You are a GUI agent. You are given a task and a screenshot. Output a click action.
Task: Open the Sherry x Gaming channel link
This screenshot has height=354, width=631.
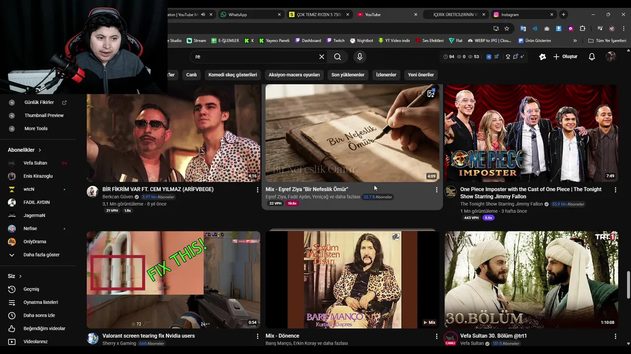pyautogui.click(x=119, y=343)
